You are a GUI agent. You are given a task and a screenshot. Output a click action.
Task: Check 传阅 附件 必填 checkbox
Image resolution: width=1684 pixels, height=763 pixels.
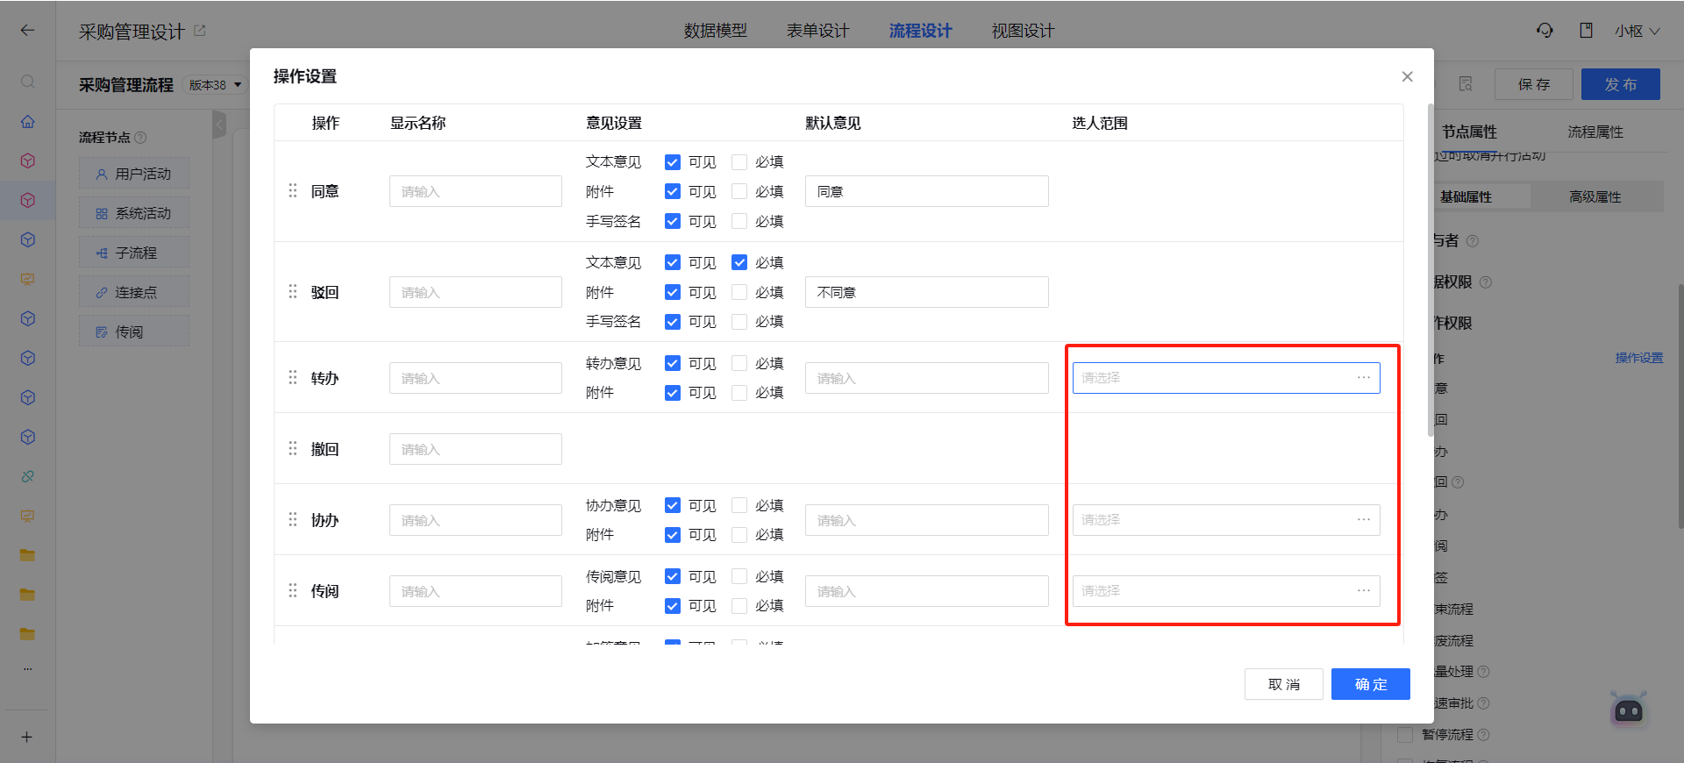[x=739, y=606]
